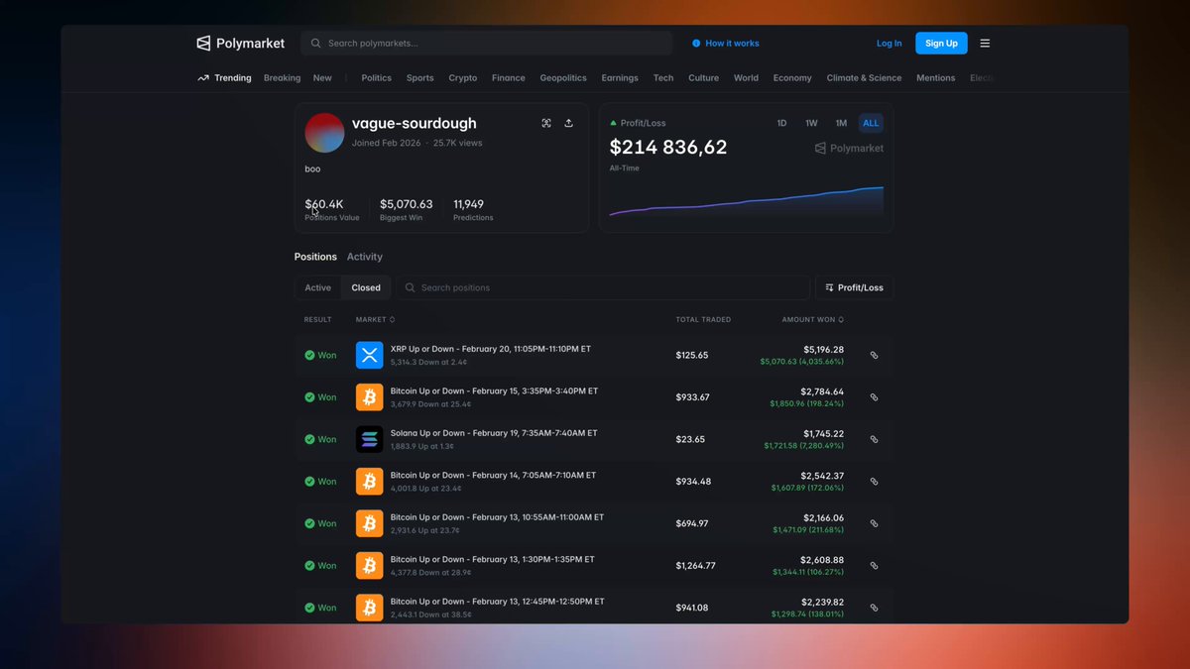
Task: Select the 1D profit/loss range
Action: click(781, 123)
